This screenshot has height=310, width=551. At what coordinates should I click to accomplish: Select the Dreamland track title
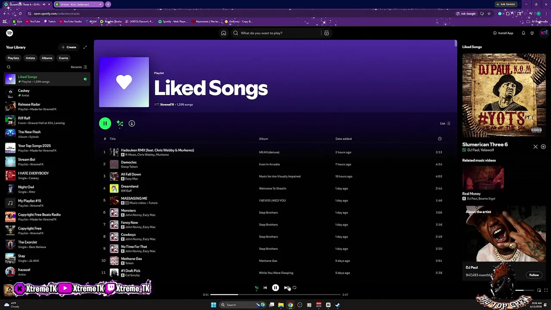coord(130,186)
